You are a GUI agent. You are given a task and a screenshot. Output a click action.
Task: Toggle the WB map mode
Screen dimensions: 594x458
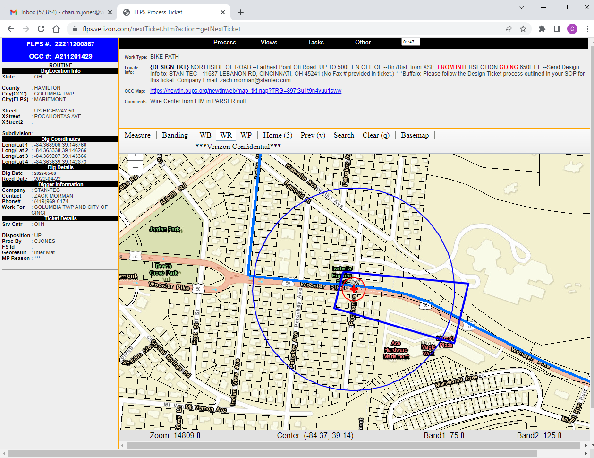pyautogui.click(x=205, y=135)
